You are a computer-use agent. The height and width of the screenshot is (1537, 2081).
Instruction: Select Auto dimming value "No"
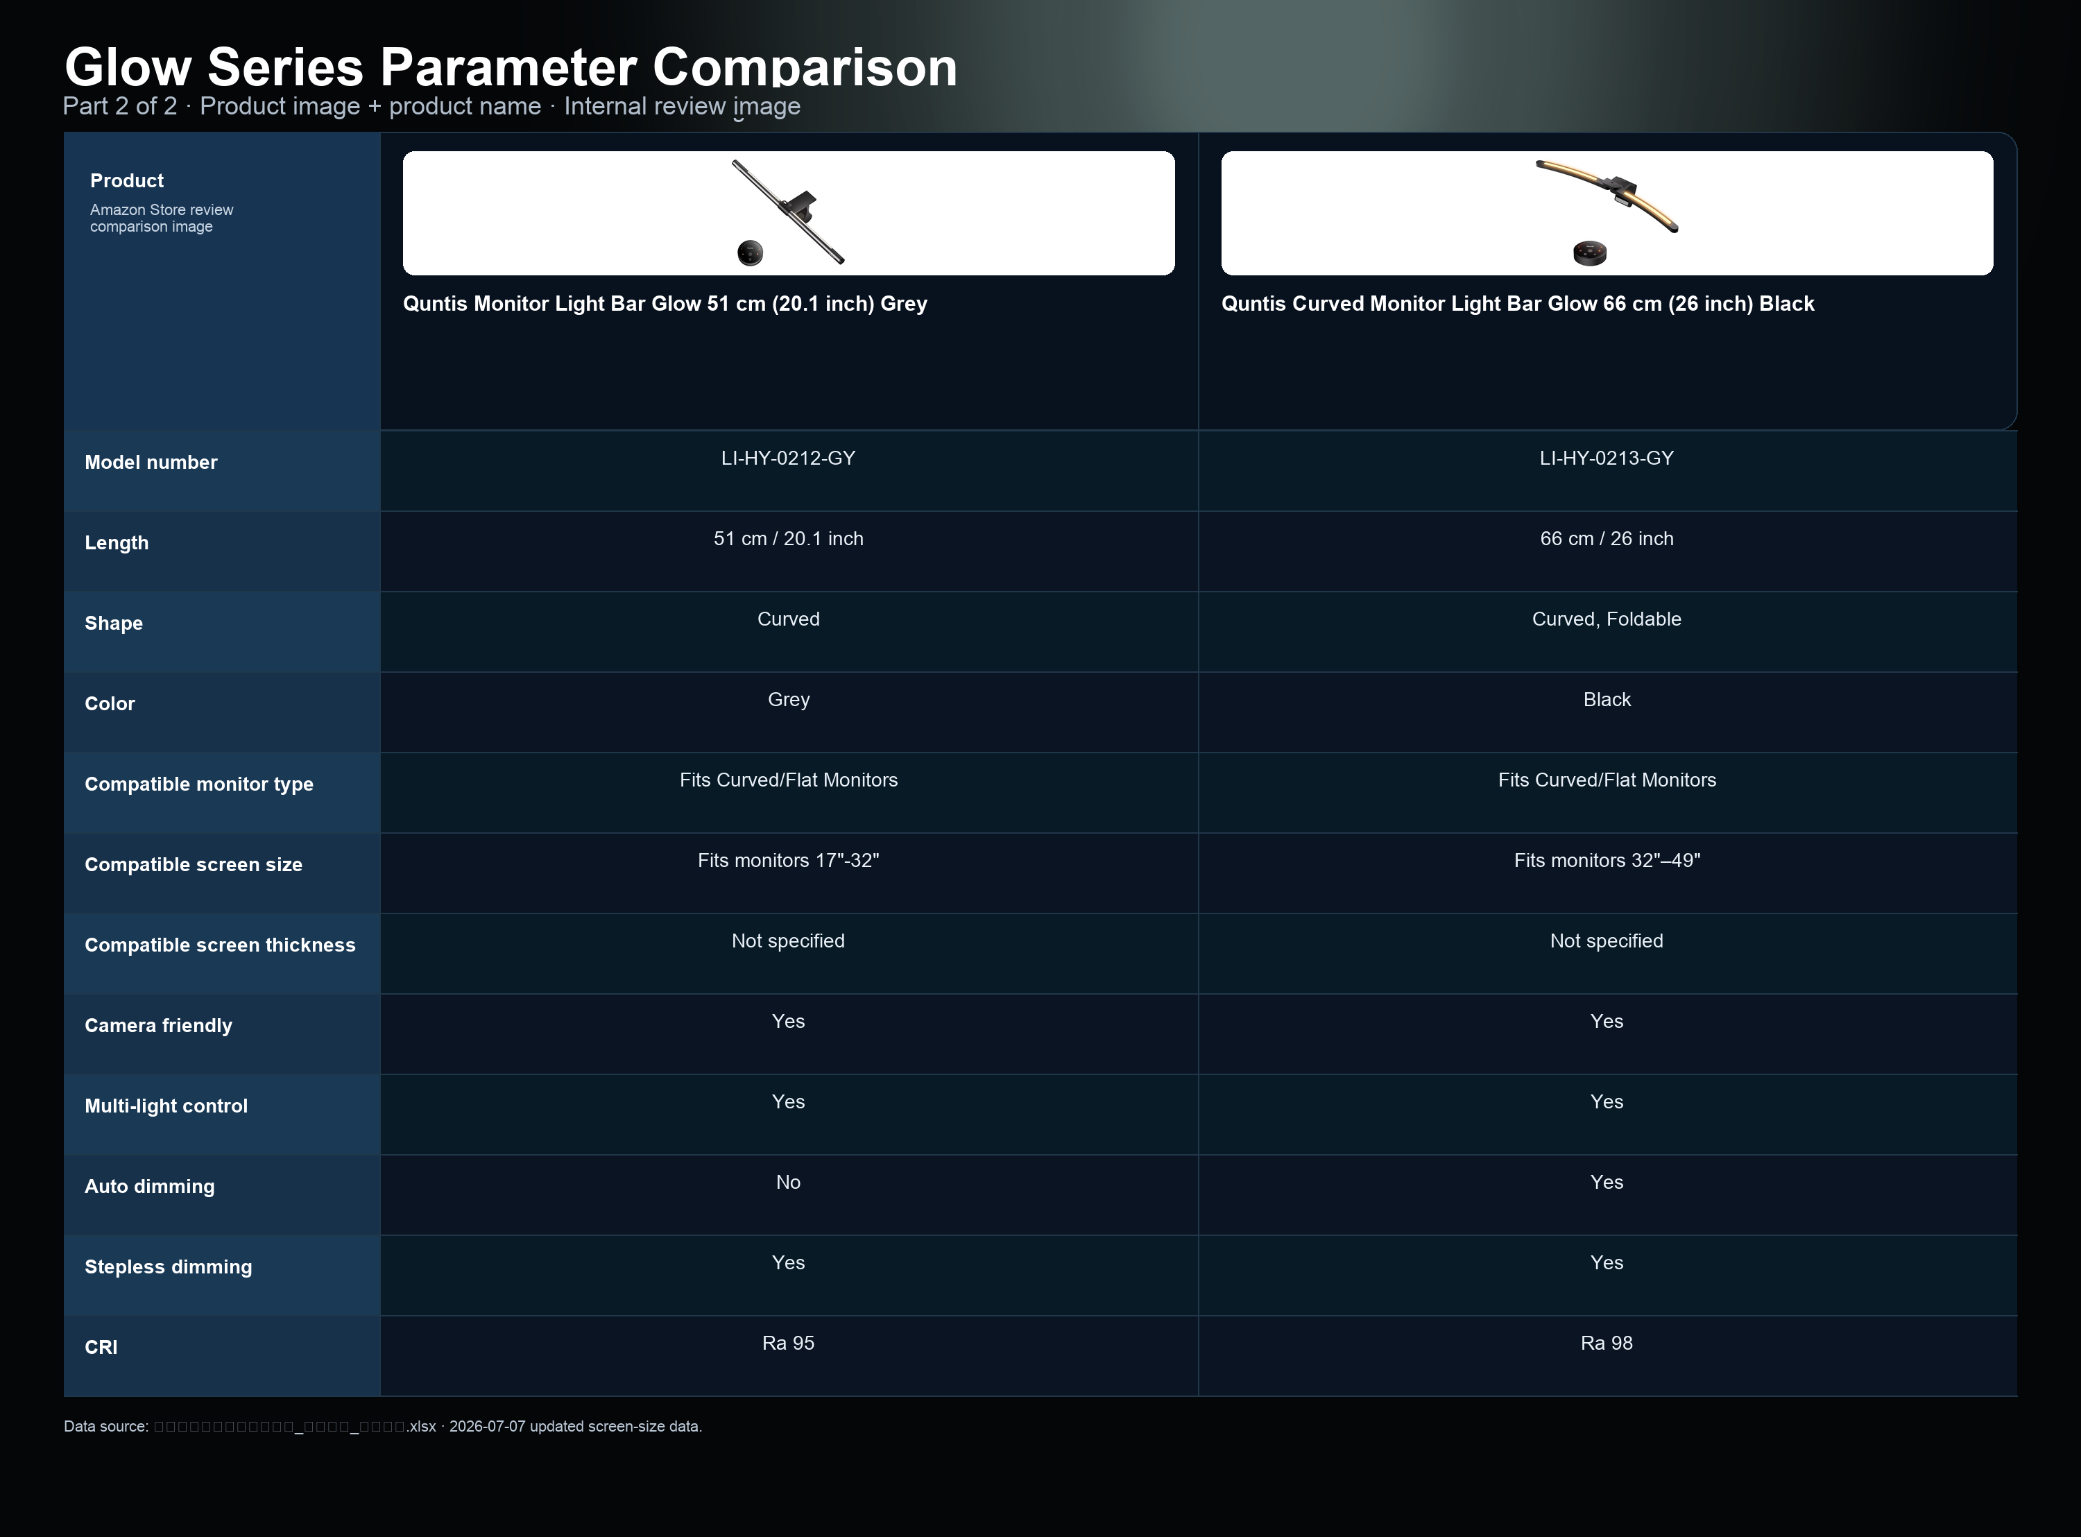pyautogui.click(x=788, y=1183)
